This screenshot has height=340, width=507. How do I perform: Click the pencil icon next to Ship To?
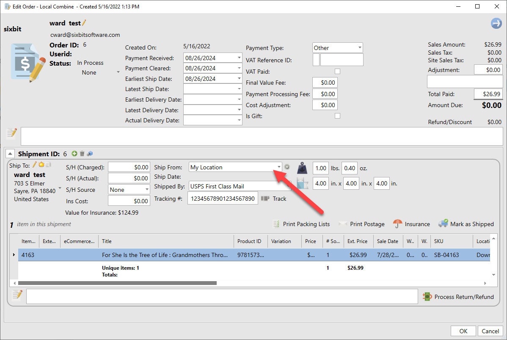pos(35,164)
